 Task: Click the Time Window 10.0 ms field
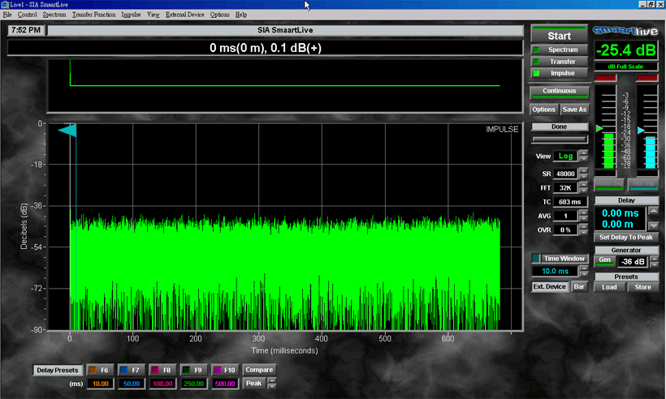[x=555, y=271]
